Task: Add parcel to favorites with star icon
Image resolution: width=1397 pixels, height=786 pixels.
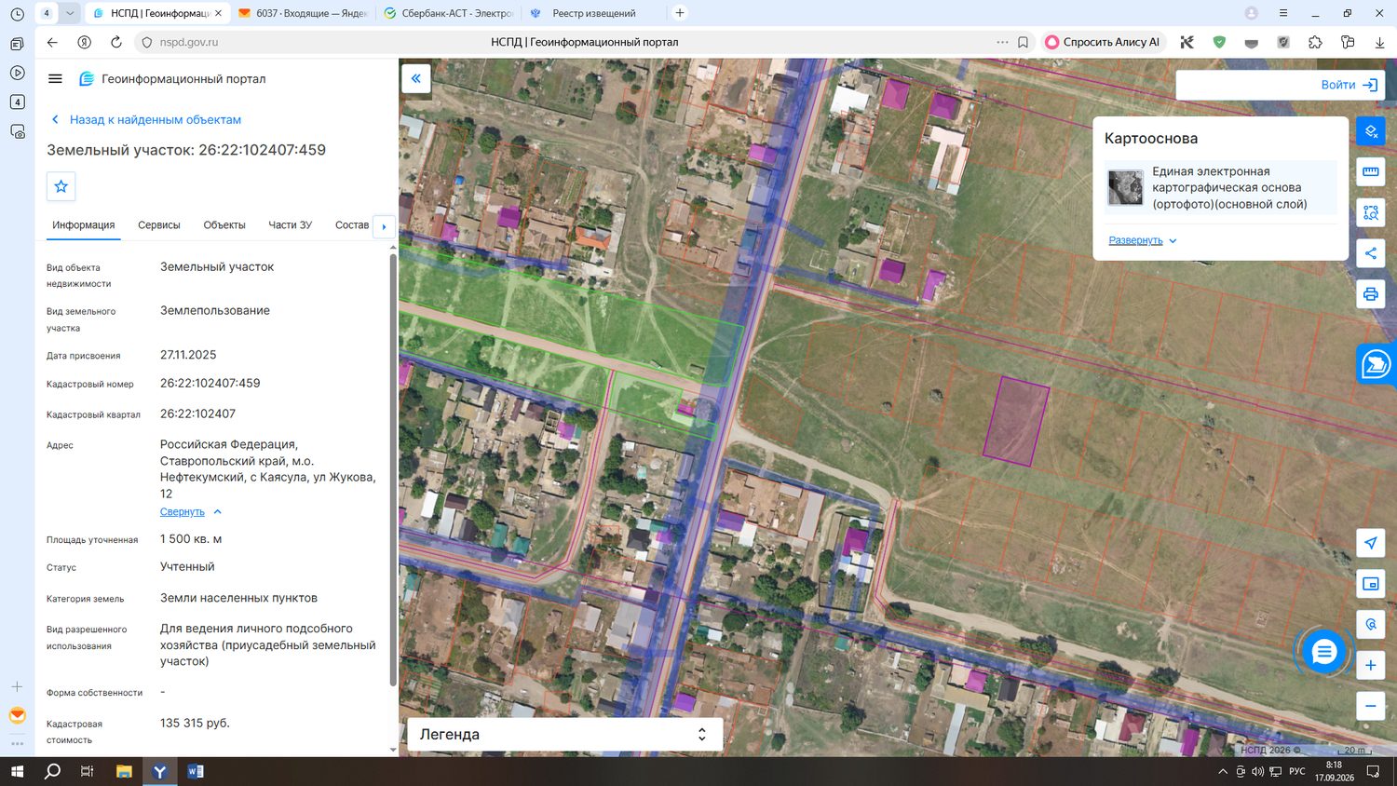Action: click(61, 186)
